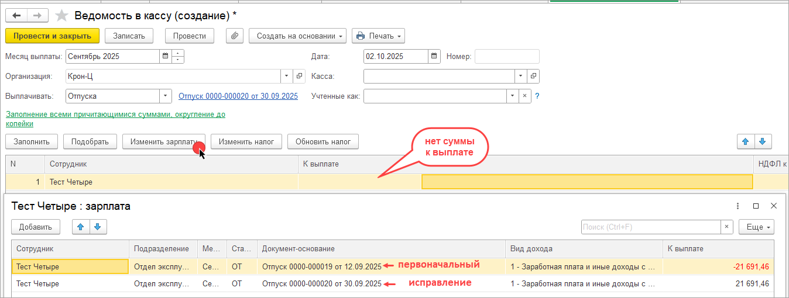Open link Отпуск 0000-000020 от 30.09.2025
Image resolution: width=789 pixels, height=298 pixels.
point(238,96)
